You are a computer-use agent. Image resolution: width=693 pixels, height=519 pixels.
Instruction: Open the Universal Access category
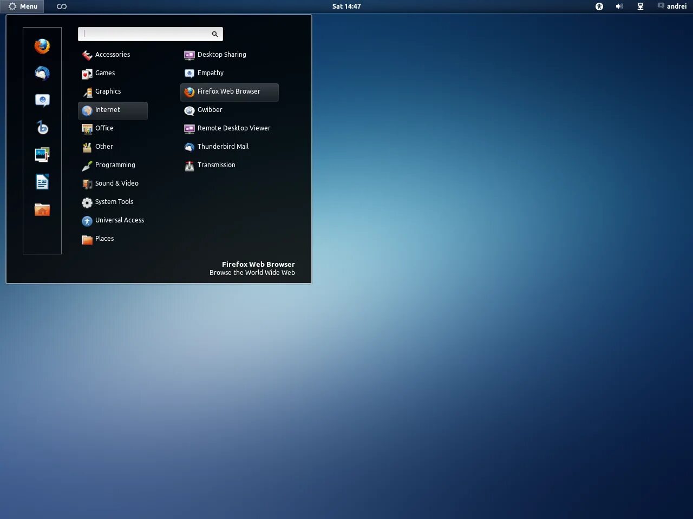(113, 220)
